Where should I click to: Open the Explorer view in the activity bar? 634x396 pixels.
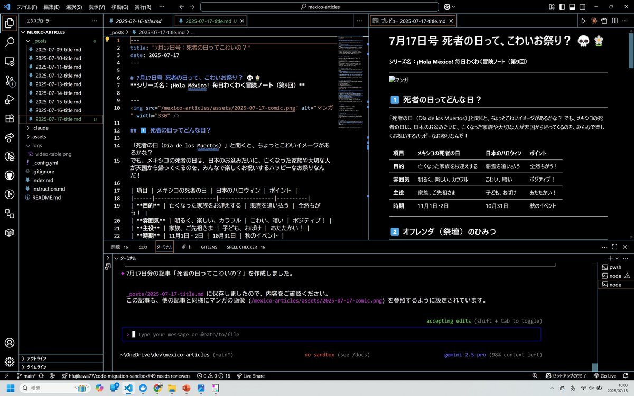coord(10,23)
